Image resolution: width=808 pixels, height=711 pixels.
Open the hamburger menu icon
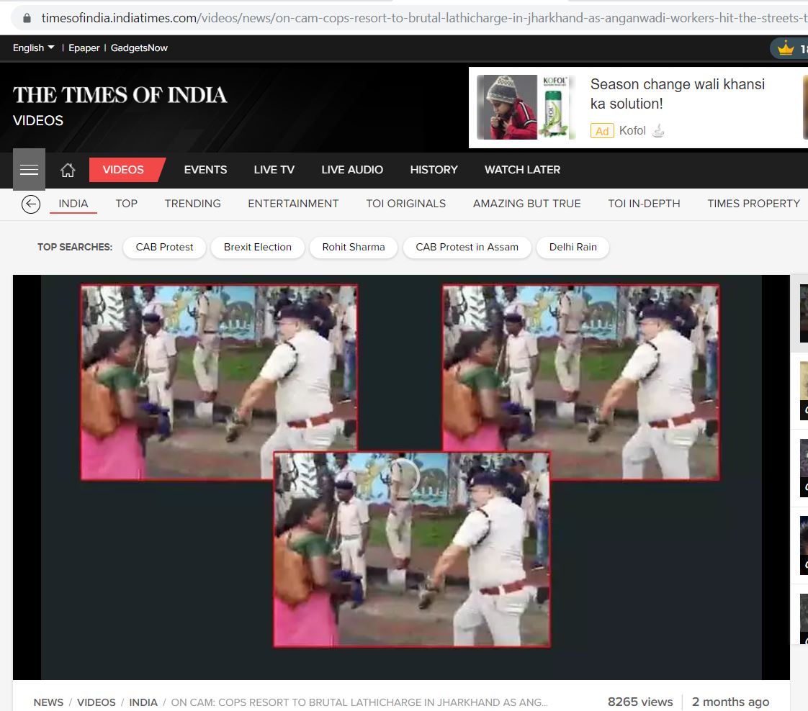pos(29,170)
